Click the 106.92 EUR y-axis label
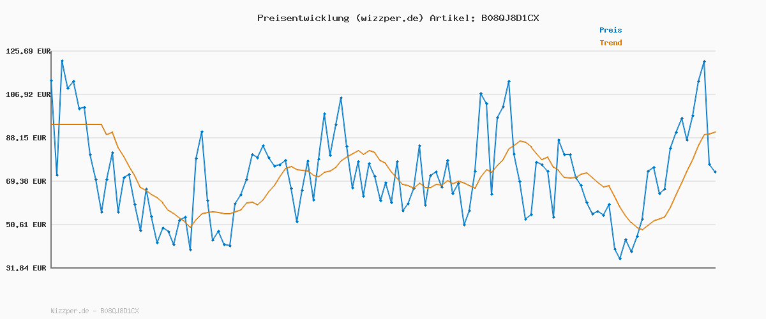 [28, 94]
